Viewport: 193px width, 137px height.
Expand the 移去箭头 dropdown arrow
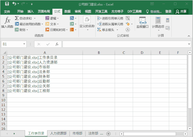[117, 30]
